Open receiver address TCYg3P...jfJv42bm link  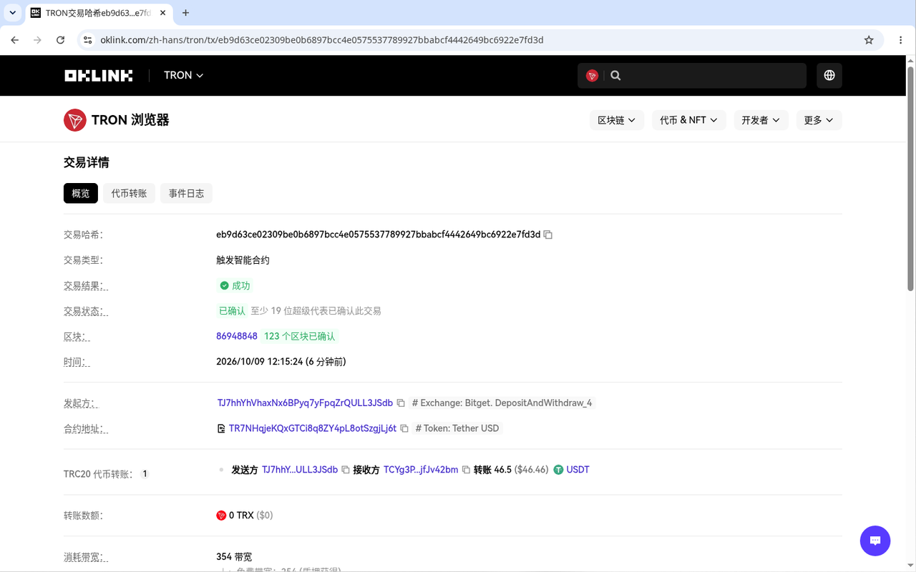click(x=421, y=470)
